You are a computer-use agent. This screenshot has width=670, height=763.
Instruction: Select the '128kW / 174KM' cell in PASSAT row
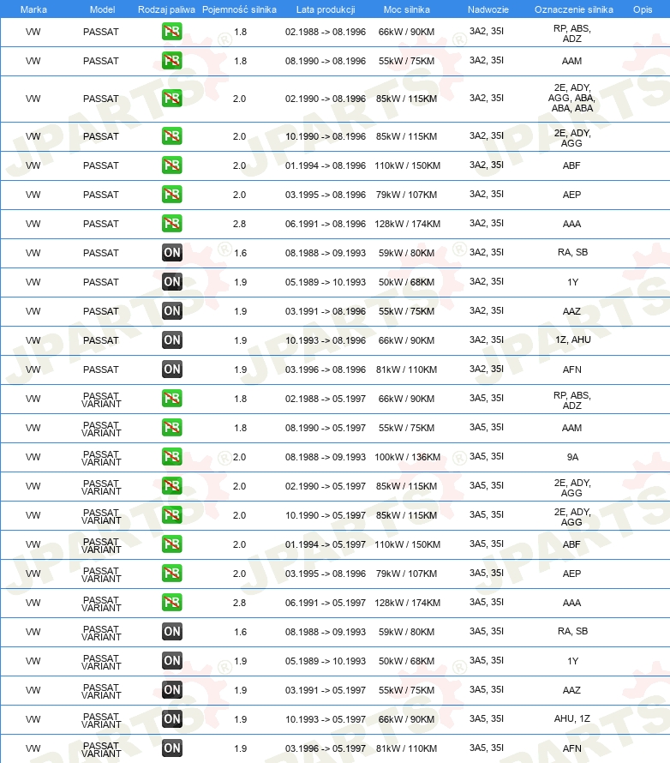point(408,224)
